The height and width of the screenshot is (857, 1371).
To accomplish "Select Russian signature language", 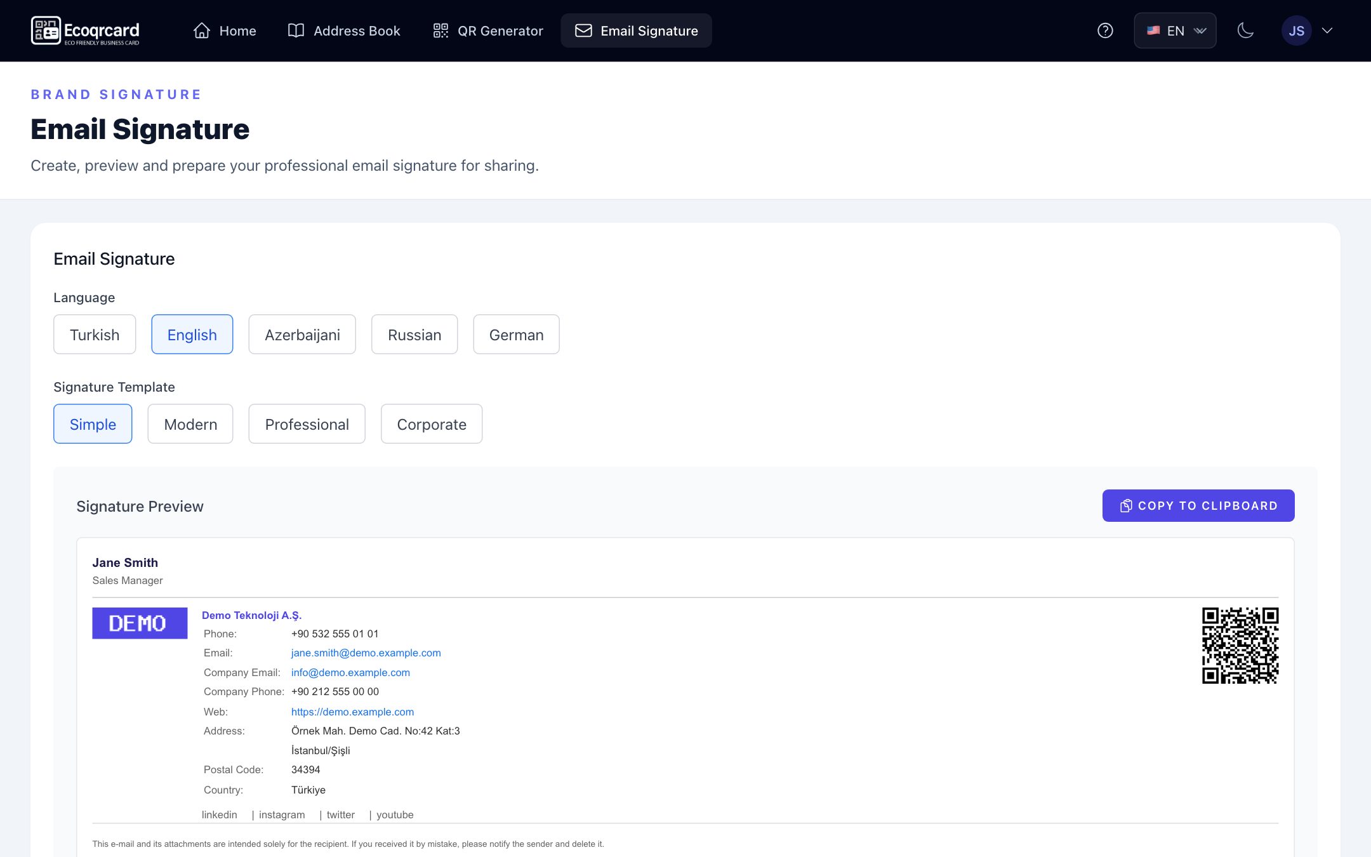I will click(x=414, y=335).
